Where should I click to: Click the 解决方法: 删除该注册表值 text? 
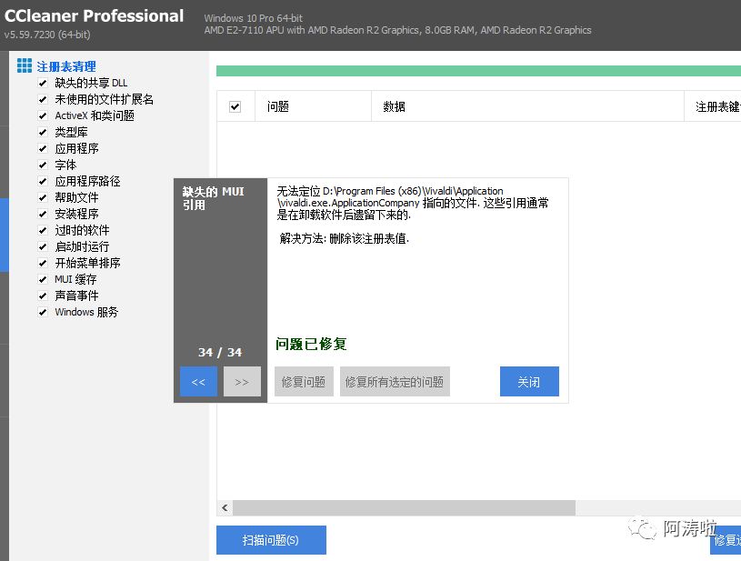344,238
